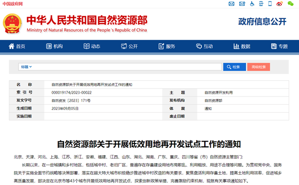Click the document icon beside 专题
This screenshot has height=185, width=299.
pos(274,46)
